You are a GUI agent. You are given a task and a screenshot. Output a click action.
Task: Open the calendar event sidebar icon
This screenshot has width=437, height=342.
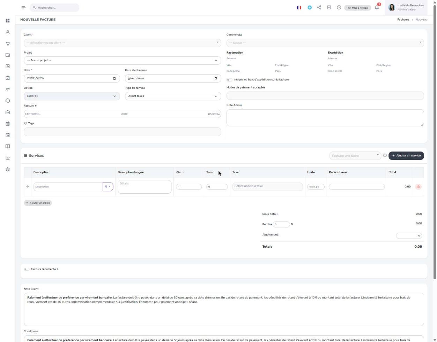(x=8, y=135)
